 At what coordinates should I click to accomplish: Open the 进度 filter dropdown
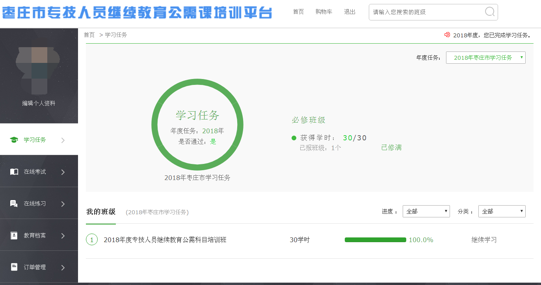426,211
